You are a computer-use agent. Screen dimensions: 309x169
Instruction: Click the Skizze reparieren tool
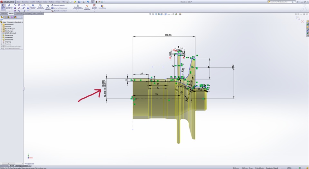point(87,7)
